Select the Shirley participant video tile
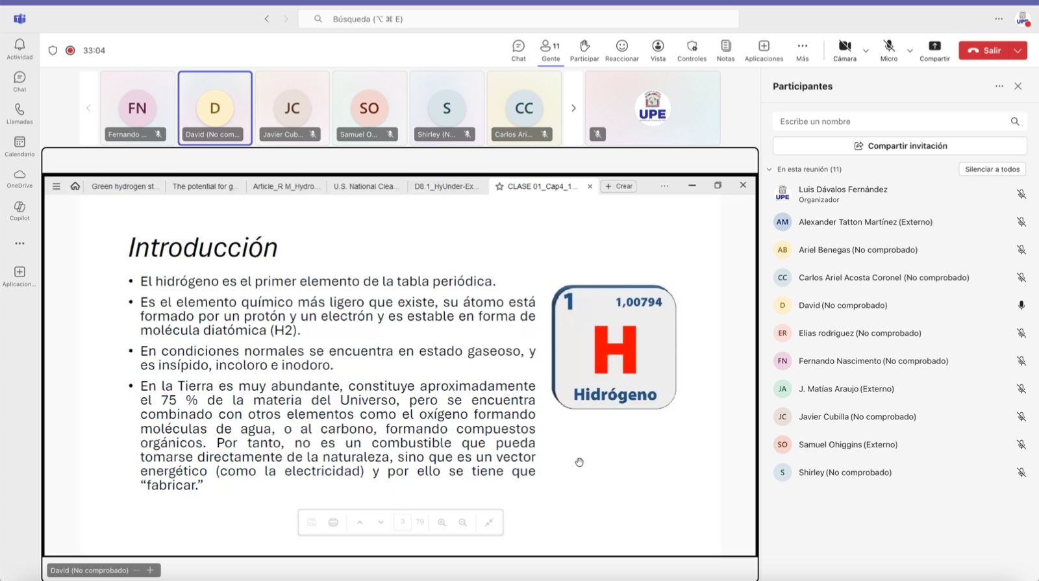 [447, 108]
